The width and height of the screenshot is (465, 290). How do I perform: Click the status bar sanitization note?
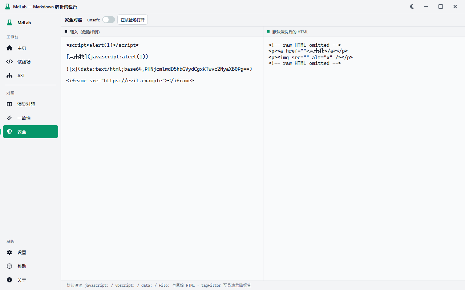(x=159, y=285)
